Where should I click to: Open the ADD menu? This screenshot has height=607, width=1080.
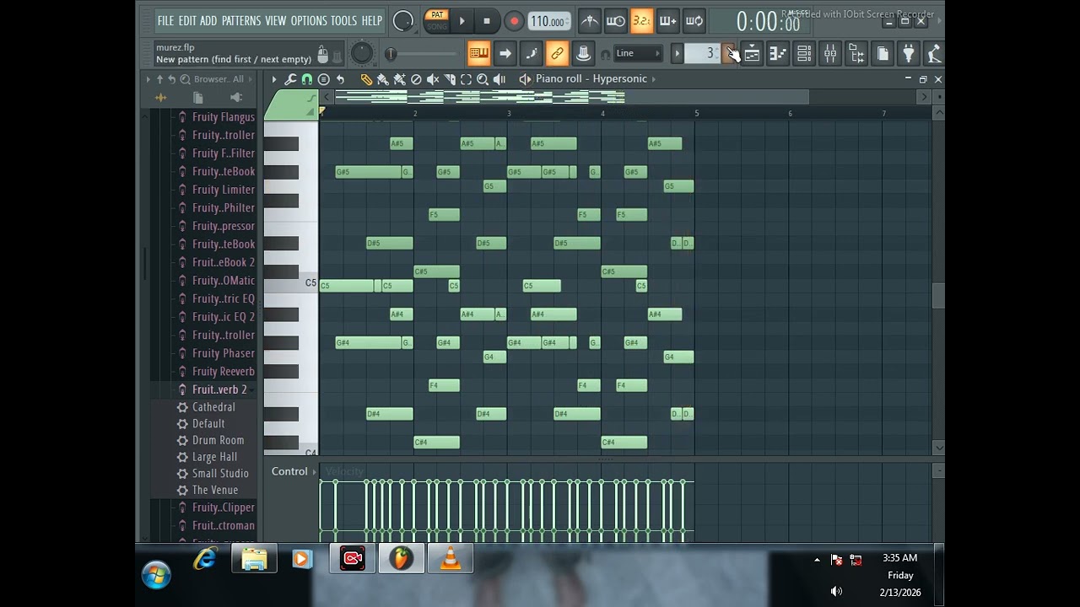208,20
